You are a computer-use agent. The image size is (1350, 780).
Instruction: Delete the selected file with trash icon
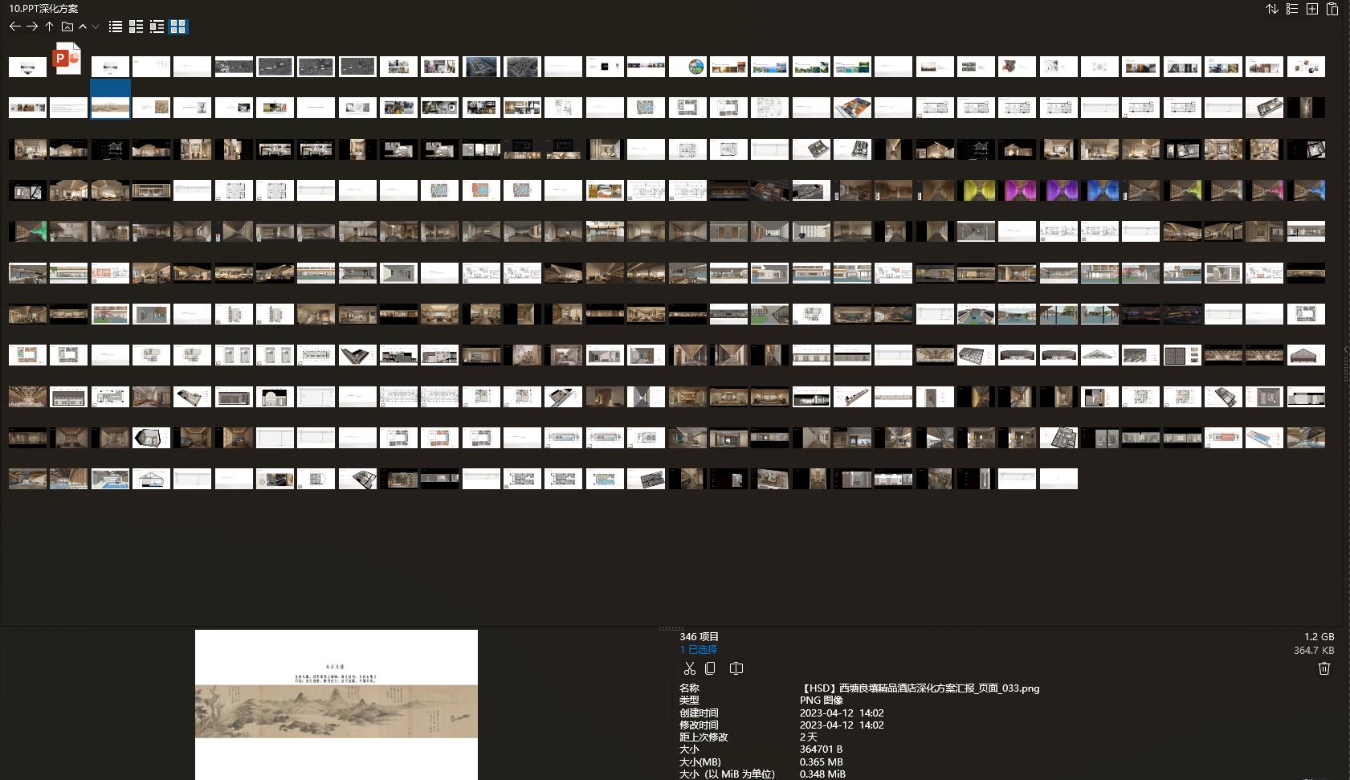pyautogui.click(x=1324, y=668)
